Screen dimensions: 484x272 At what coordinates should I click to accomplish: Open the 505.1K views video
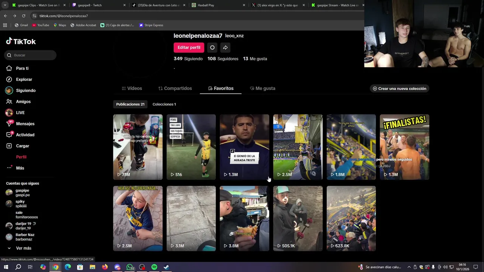pos(298,218)
